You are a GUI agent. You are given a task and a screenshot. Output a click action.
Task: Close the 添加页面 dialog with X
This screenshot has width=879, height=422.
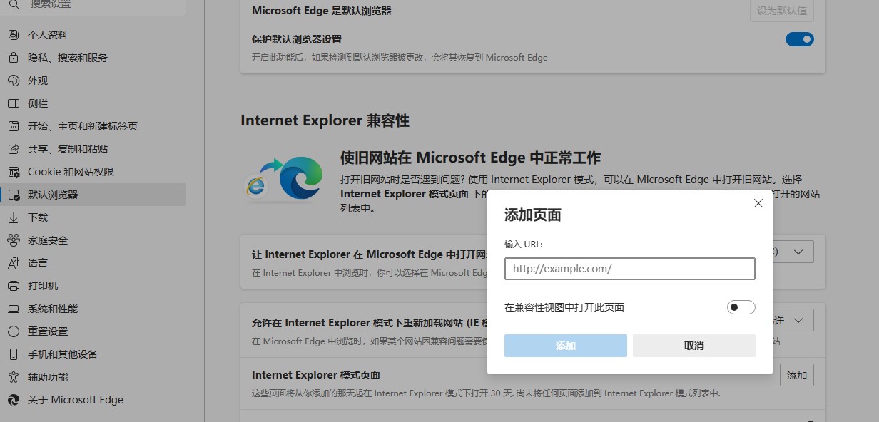758,203
